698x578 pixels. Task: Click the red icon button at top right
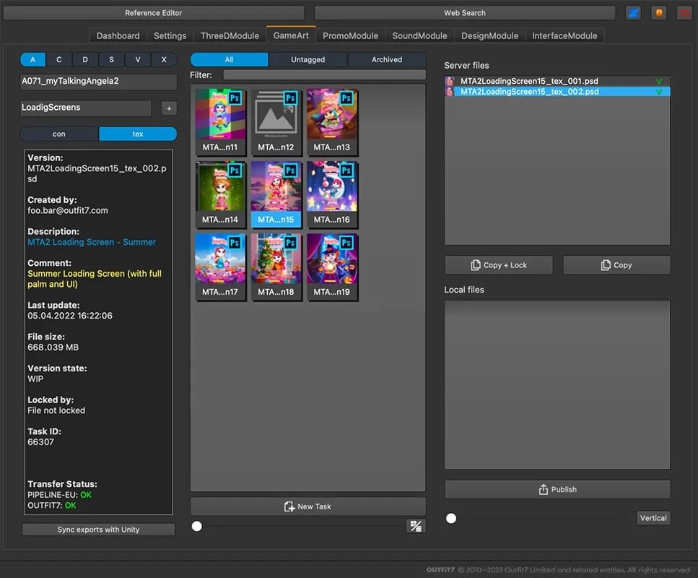pos(684,13)
